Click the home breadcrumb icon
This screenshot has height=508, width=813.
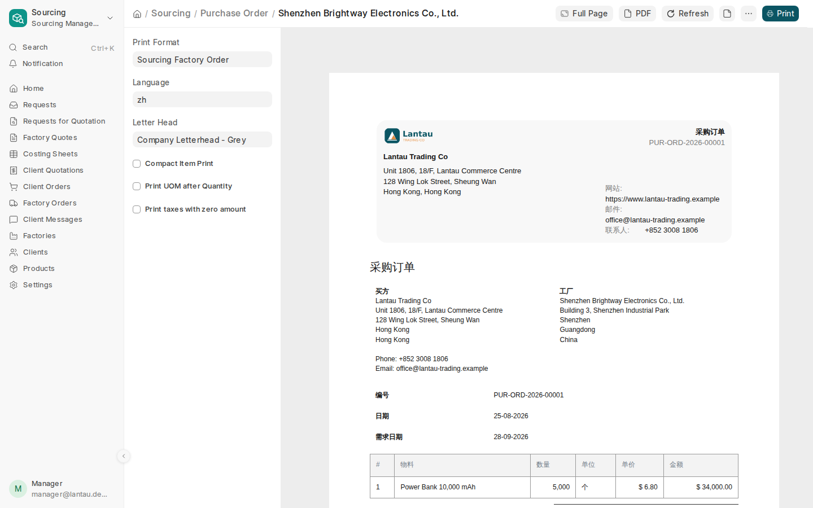[x=137, y=14]
